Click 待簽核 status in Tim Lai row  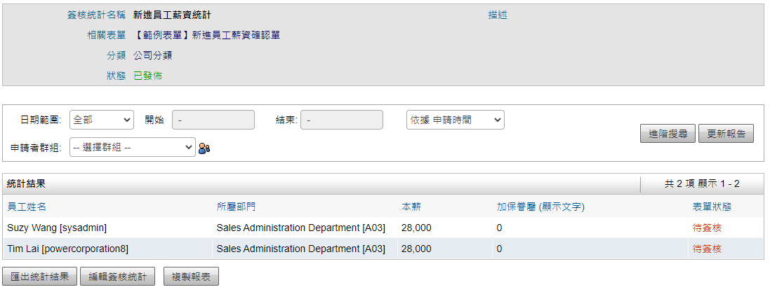tap(707, 249)
